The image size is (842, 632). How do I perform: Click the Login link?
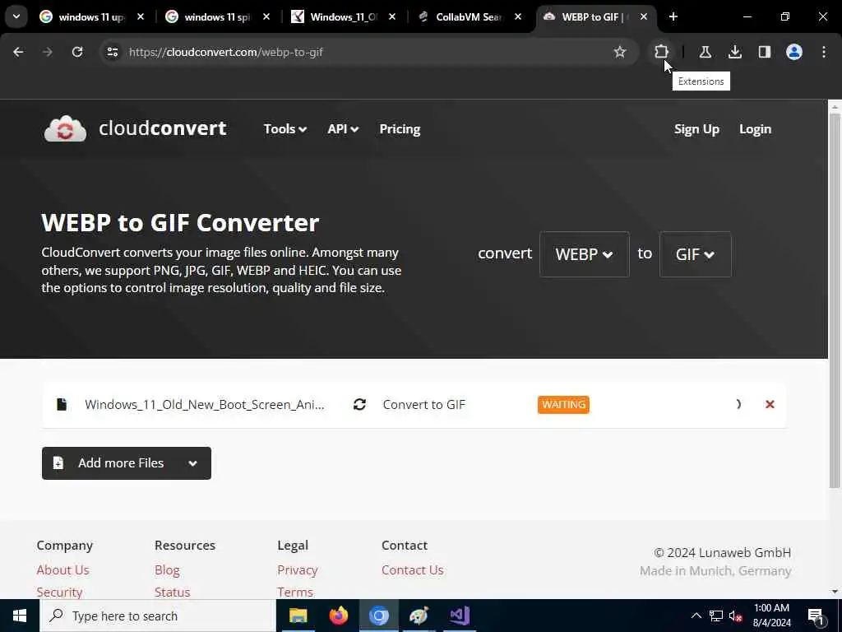pos(755,129)
